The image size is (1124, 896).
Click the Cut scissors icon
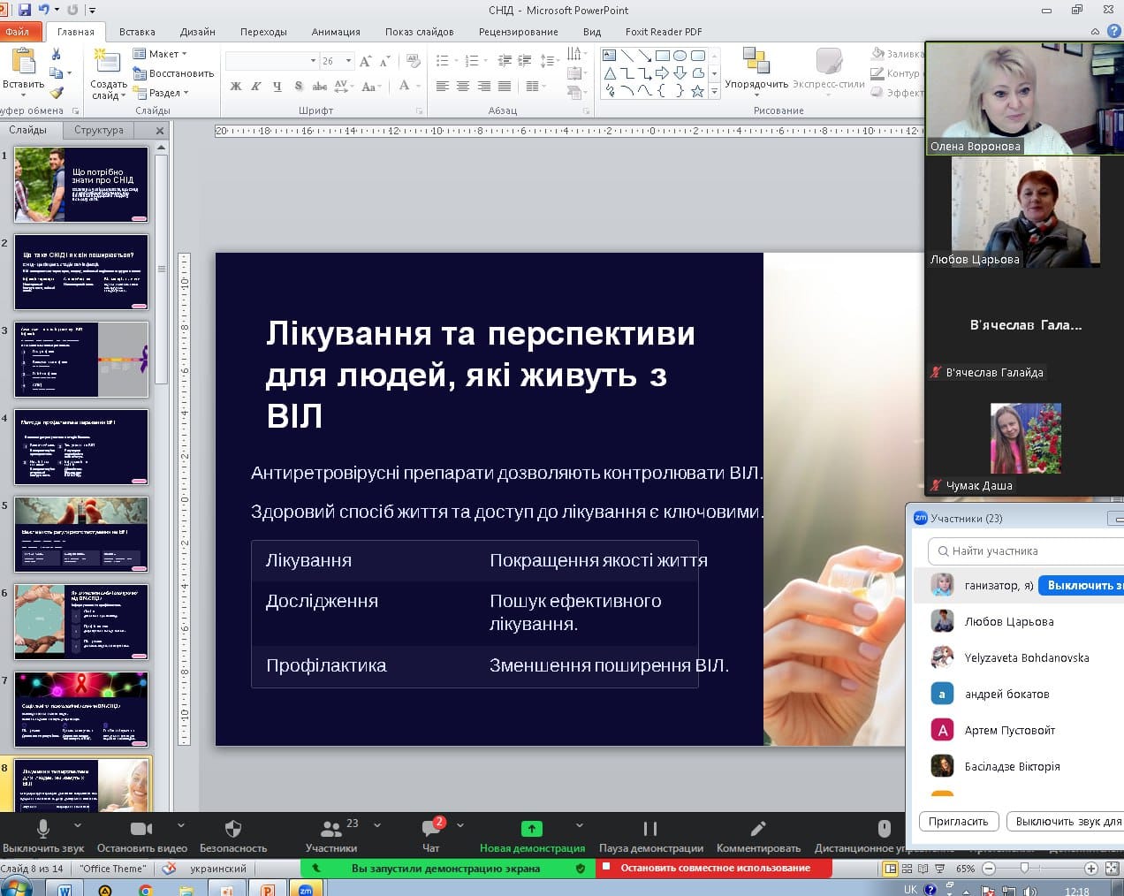click(57, 55)
